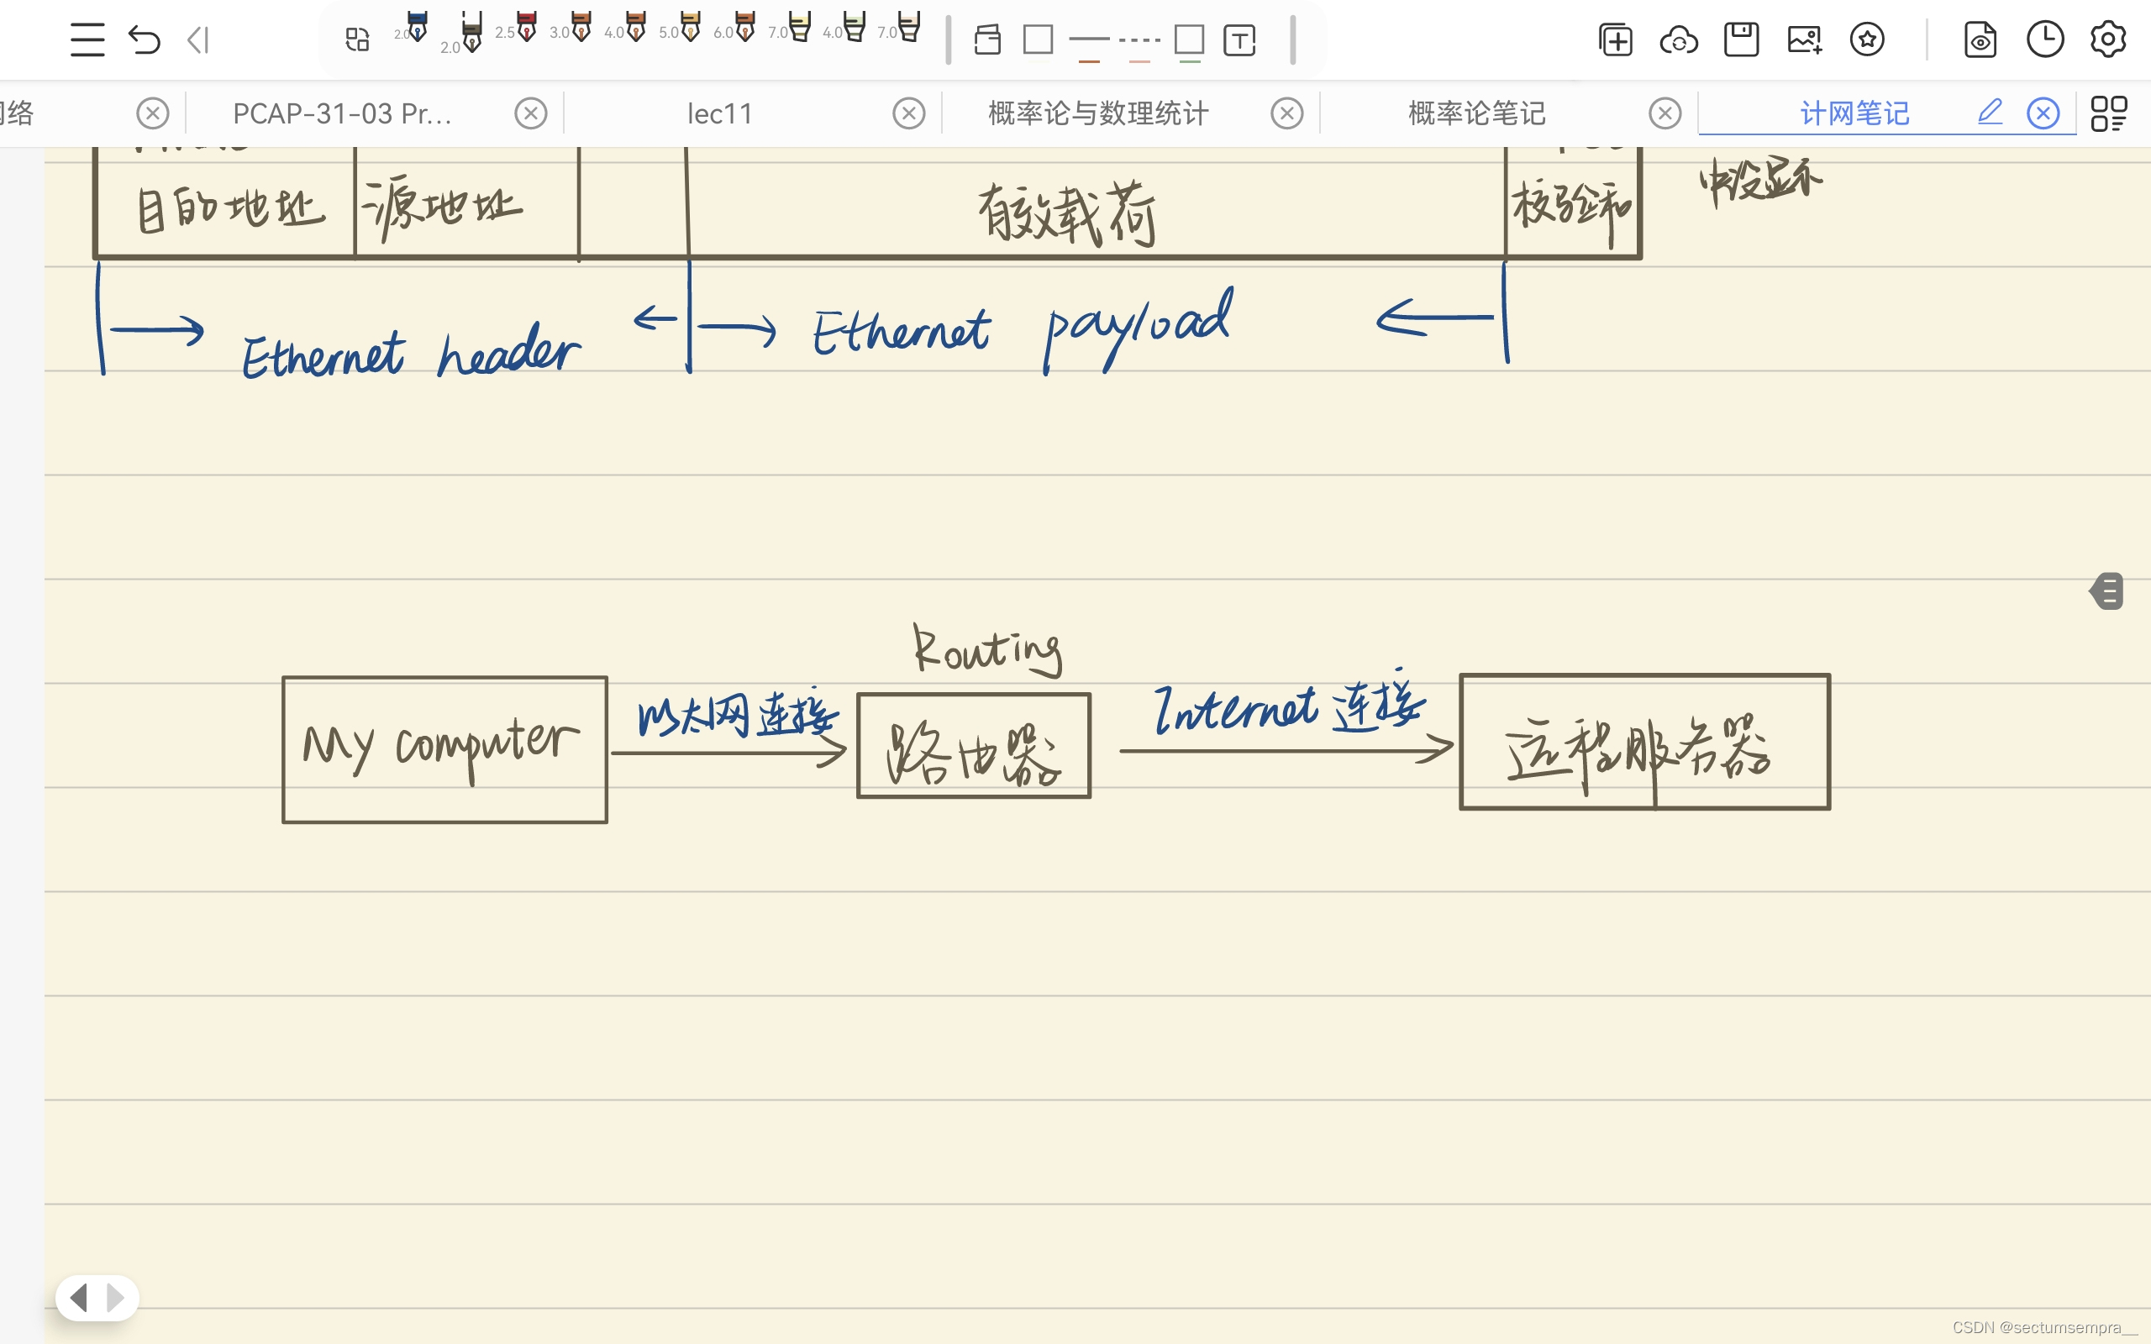
Task: Collapse the toolbar with left chevron
Action: [x=198, y=40]
